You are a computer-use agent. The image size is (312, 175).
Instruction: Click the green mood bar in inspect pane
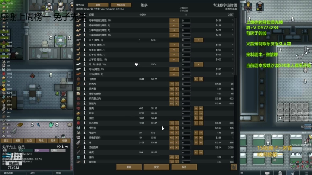(x=26, y=151)
